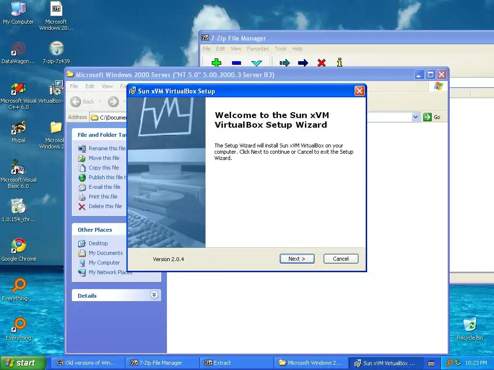Open My Documents under Other Places
Viewport: 494px width, 370px height.
coord(106,253)
